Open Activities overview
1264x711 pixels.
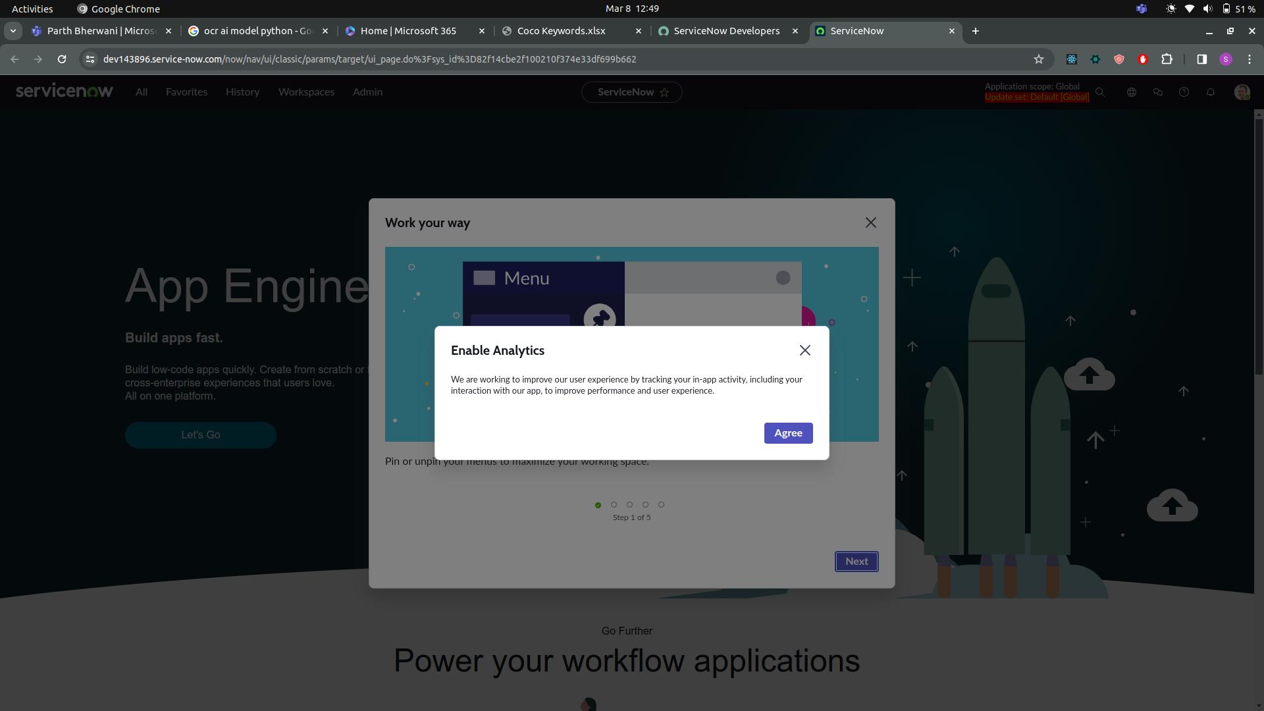click(32, 9)
